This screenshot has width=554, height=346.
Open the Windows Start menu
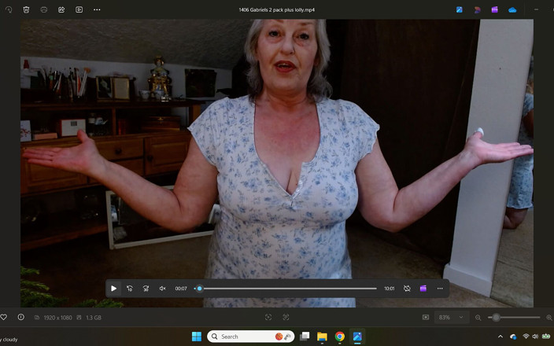tap(197, 337)
